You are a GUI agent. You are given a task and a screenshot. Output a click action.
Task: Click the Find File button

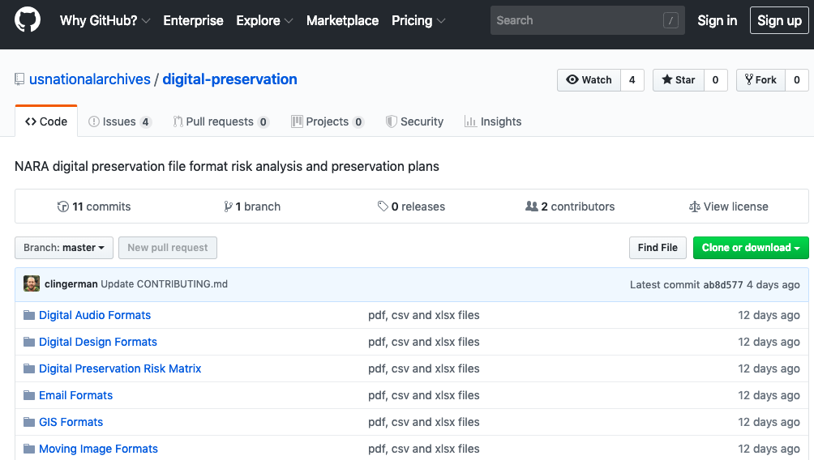pyautogui.click(x=658, y=248)
